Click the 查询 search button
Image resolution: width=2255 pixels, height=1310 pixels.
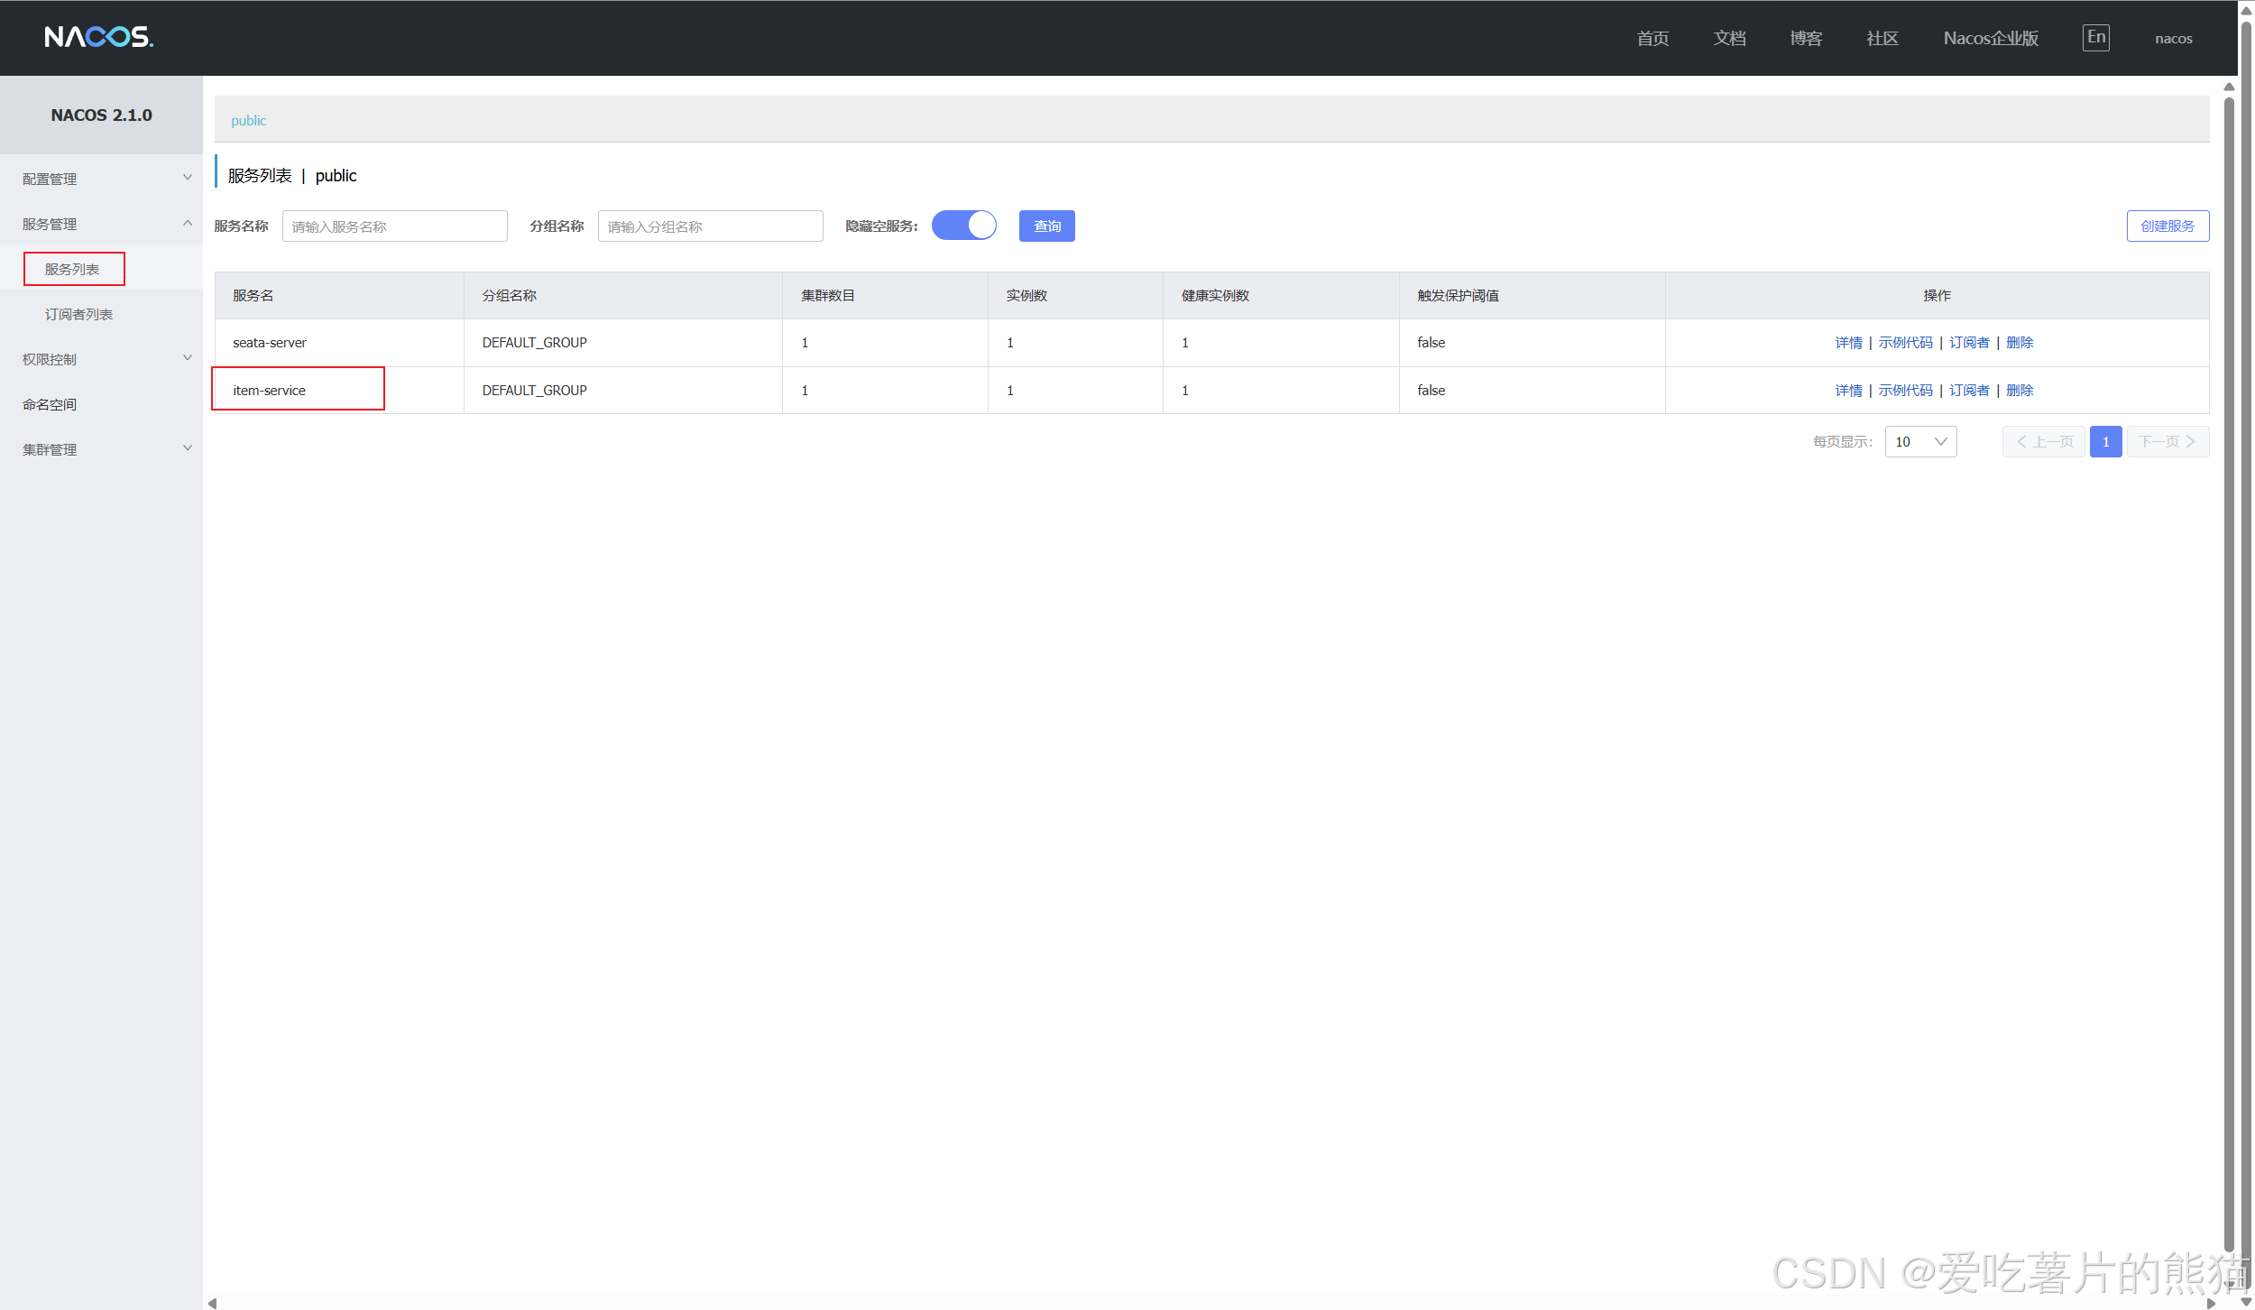pos(1046,226)
